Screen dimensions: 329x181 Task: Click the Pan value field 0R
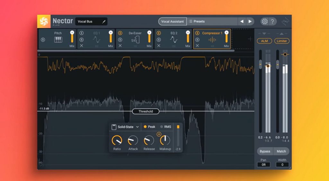(x=264, y=165)
